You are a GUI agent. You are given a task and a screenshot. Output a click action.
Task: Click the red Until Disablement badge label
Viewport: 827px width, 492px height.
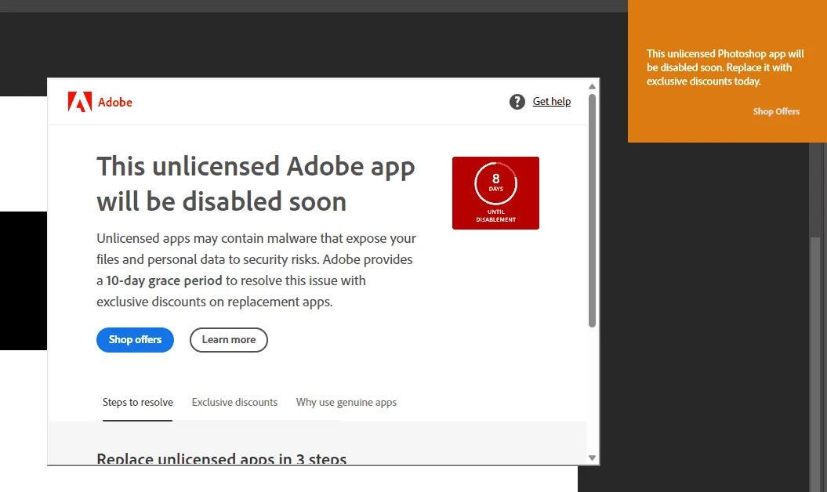point(495,215)
